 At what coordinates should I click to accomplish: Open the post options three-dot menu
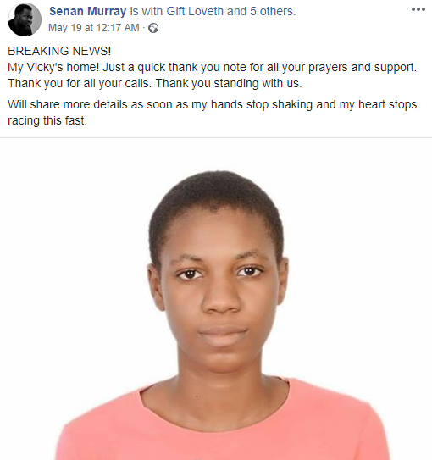(418, 9)
